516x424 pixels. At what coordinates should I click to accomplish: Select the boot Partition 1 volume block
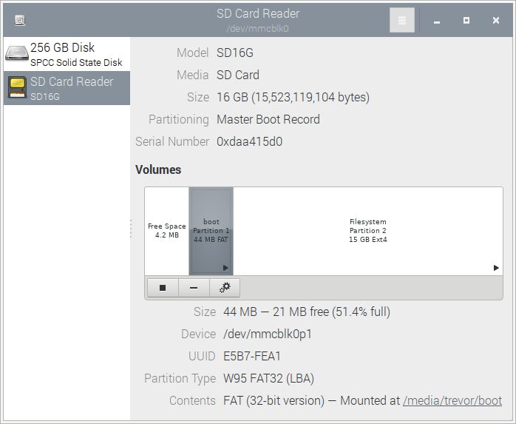click(211, 231)
